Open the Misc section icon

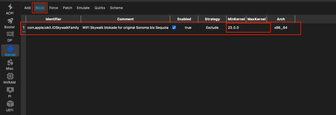(10, 62)
